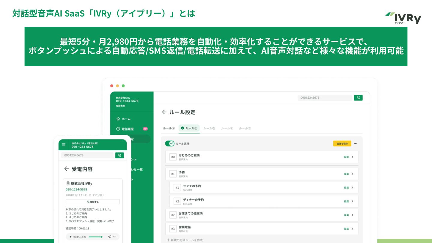Click 編集 for お店までの道案内
This screenshot has width=432, height=243.
(346, 215)
